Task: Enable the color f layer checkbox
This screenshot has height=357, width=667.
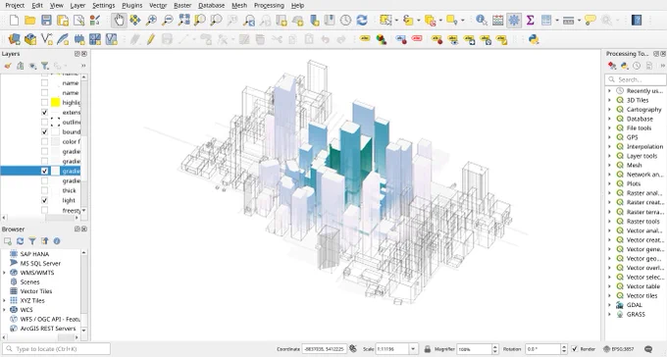Action: click(45, 141)
